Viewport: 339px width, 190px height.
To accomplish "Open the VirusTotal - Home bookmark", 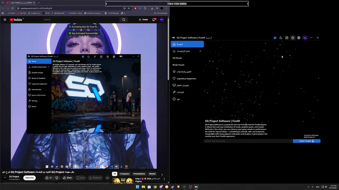I will (x=74, y=13).
